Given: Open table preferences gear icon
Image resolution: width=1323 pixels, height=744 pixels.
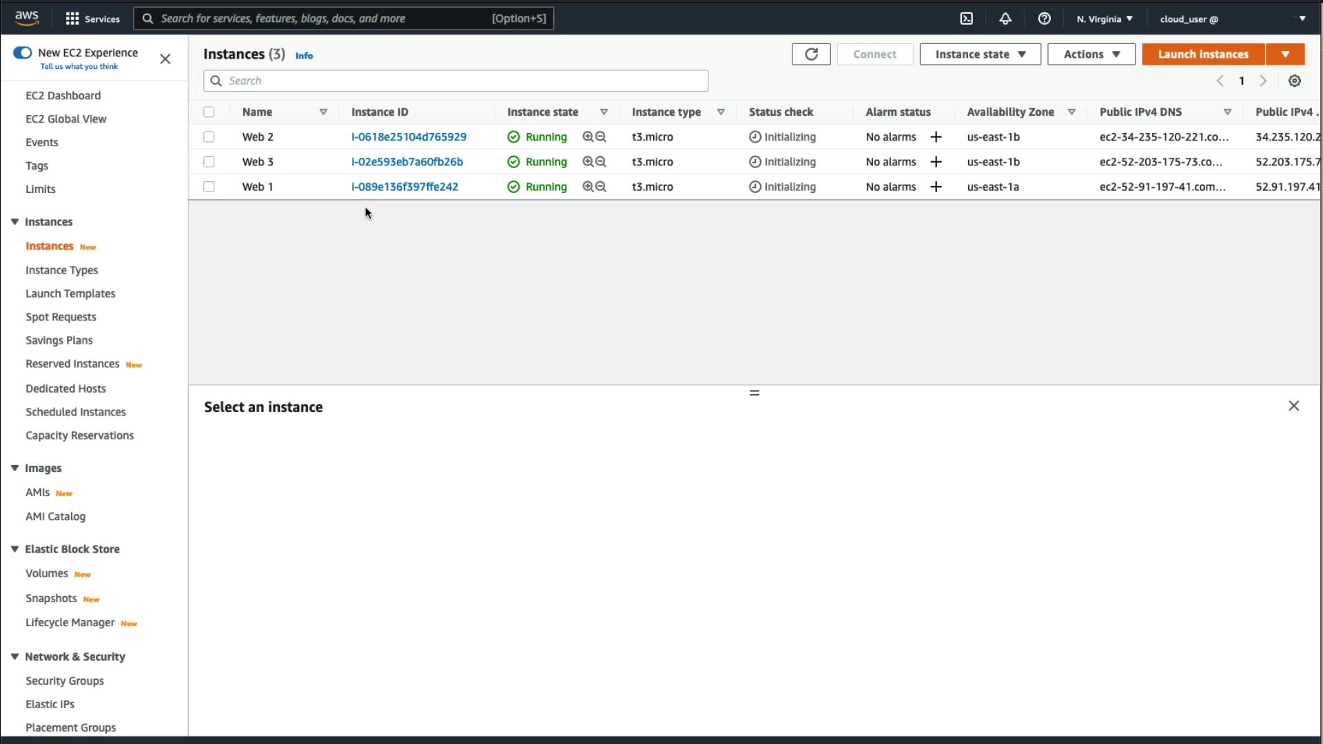Looking at the screenshot, I should click(x=1295, y=81).
